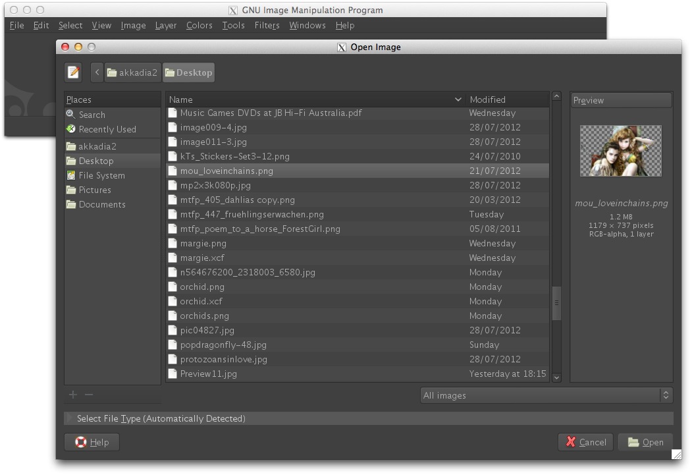Click the add bookmark plus button
Screen dimensions: 692x475
point(73,395)
